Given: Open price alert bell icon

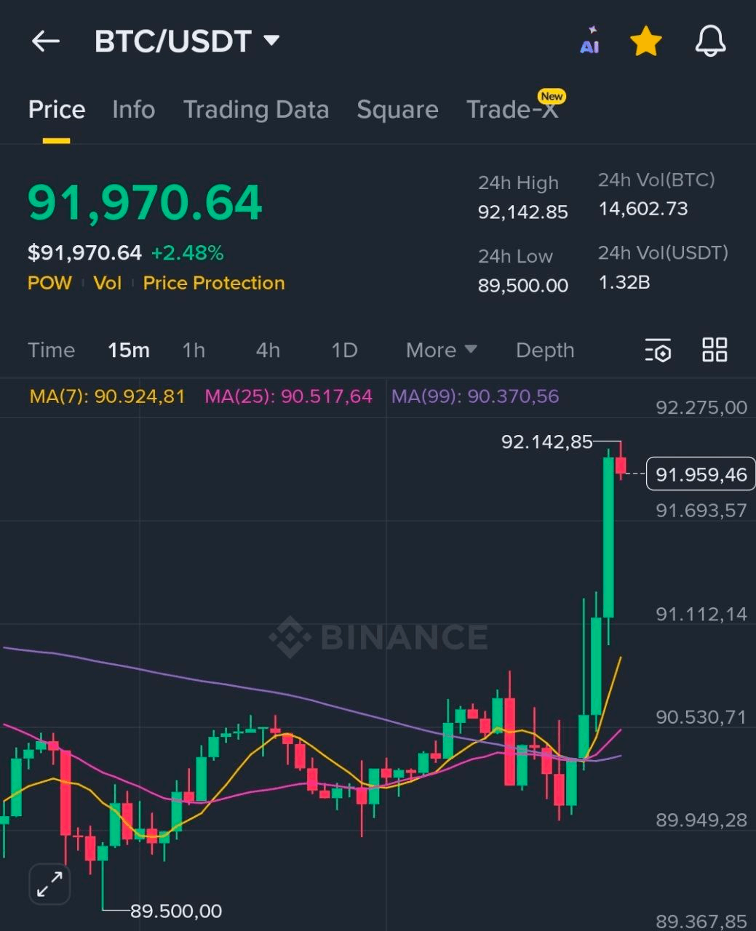Looking at the screenshot, I should point(710,41).
